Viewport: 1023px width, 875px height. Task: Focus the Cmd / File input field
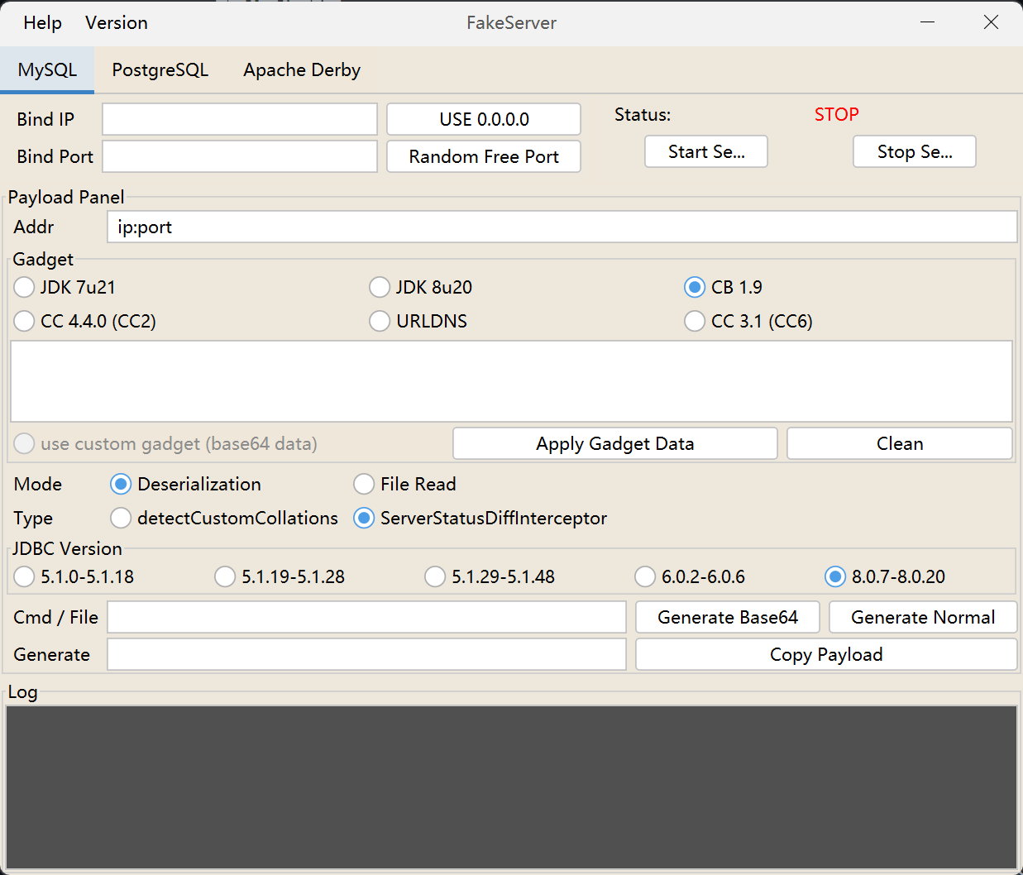(366, 617)
